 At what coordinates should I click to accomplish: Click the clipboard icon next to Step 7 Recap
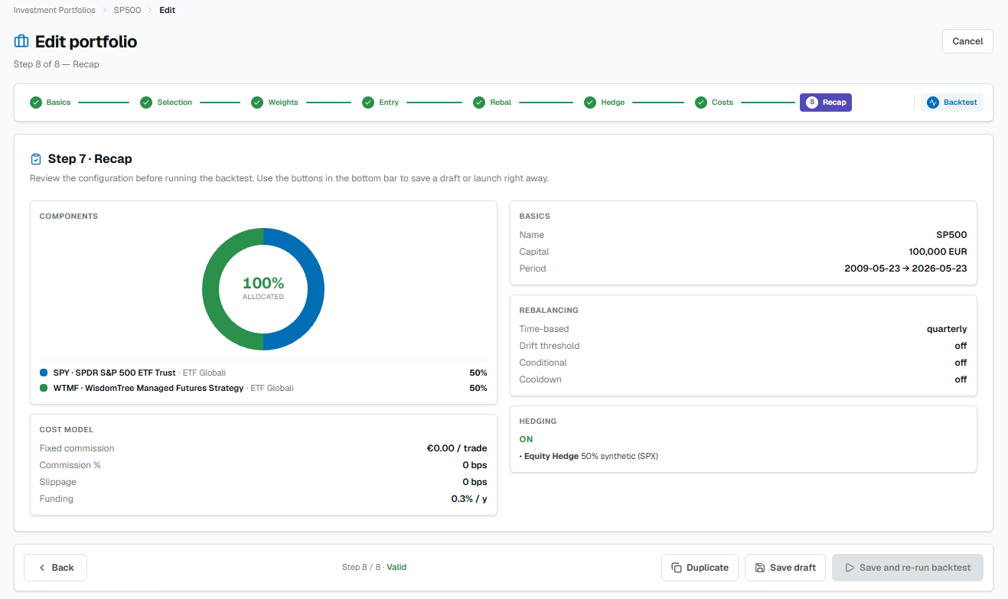coord(35,159)
